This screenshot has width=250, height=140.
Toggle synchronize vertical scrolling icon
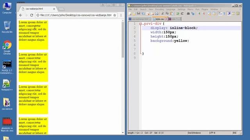[x=209, y=14]
